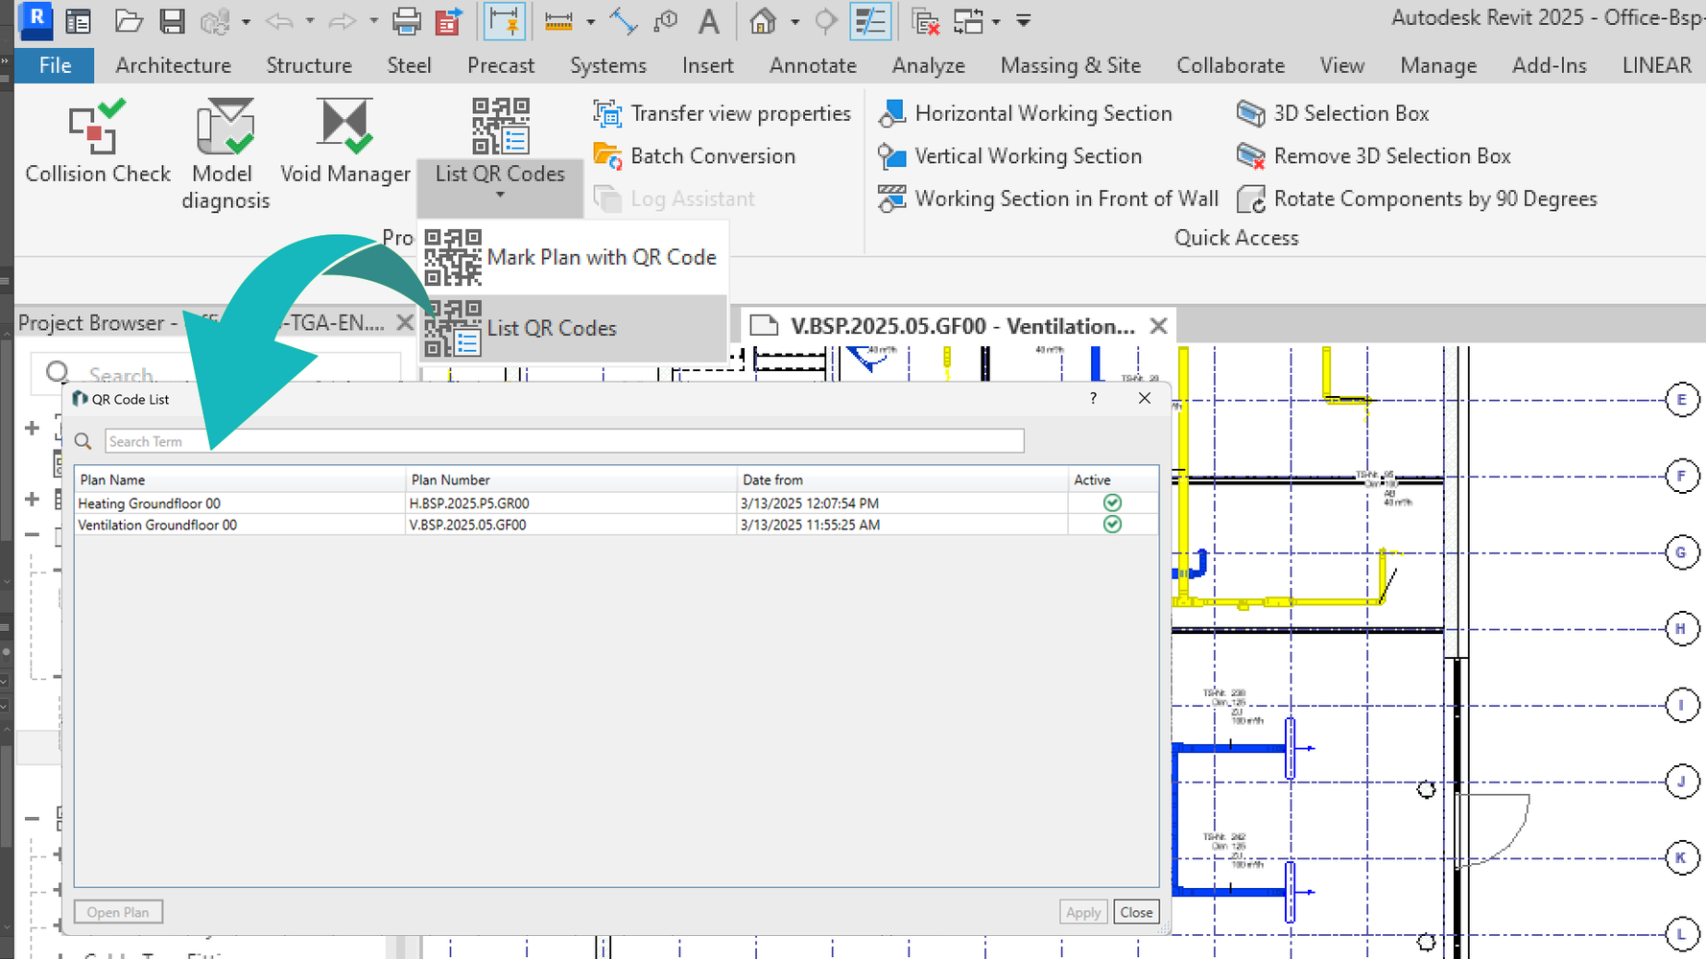The image size is (1706, 959).
Task: Select the Text tool icon 'A'
Action: (709, 21)
